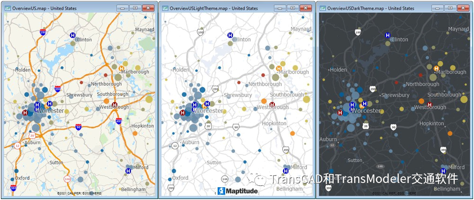
Task: Click the orange hospital icon by Marlborough in OverviewUS.map
Action: [x=121, y=68]
